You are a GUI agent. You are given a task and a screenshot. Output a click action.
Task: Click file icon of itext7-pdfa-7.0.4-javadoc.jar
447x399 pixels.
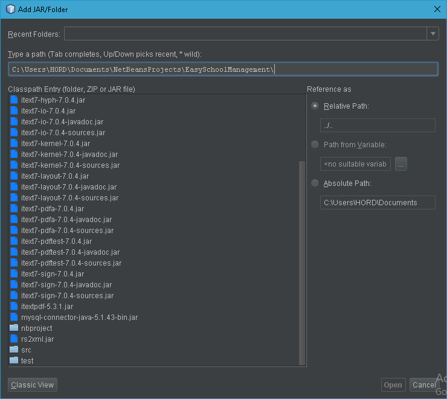click(14, 219)
